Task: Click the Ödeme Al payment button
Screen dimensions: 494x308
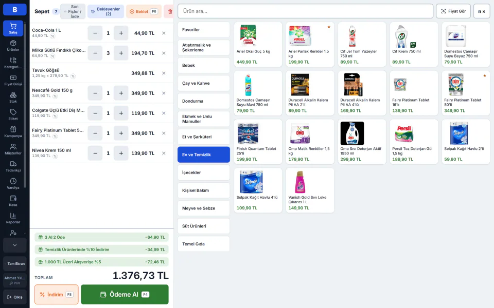Action: coord(125,295)
